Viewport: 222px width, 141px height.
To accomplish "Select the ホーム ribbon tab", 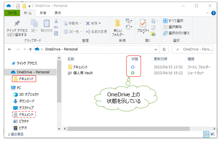I will click(28, 13).
